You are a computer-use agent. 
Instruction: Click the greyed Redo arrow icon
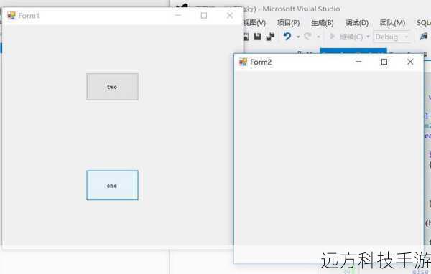click(x=308, y=37)
